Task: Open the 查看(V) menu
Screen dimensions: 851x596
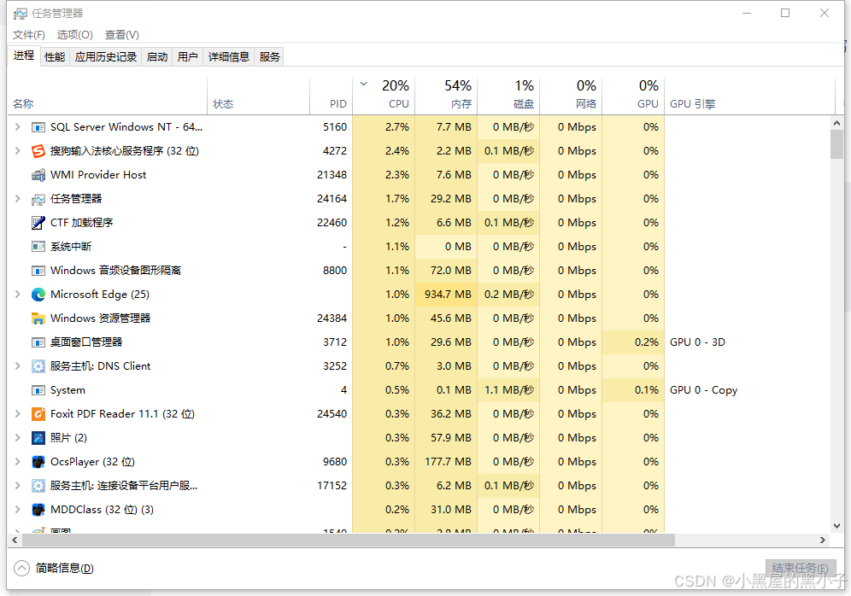Action: (122, 35)
